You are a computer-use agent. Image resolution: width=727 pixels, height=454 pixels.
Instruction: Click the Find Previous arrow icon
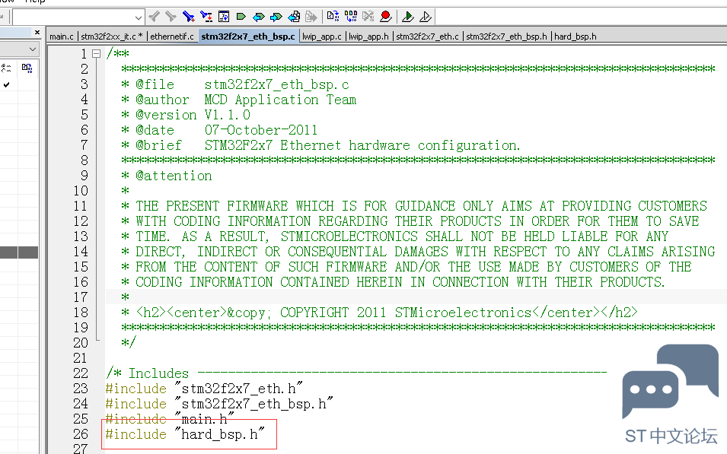pos(154,17)
